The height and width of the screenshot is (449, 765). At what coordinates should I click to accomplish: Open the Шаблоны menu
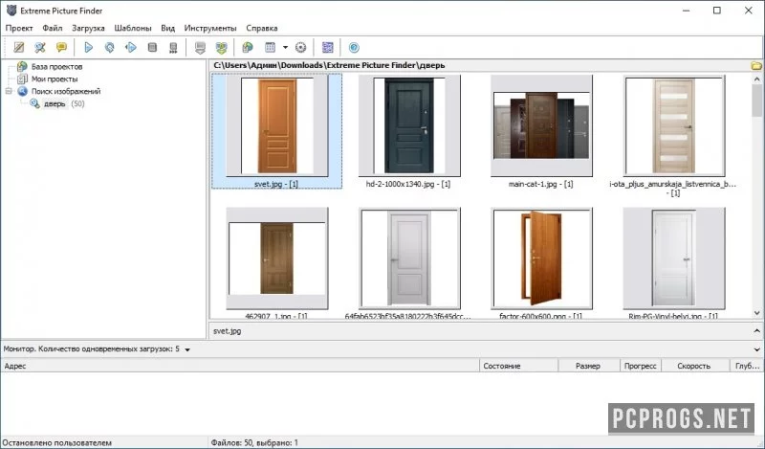pos(133,28)
